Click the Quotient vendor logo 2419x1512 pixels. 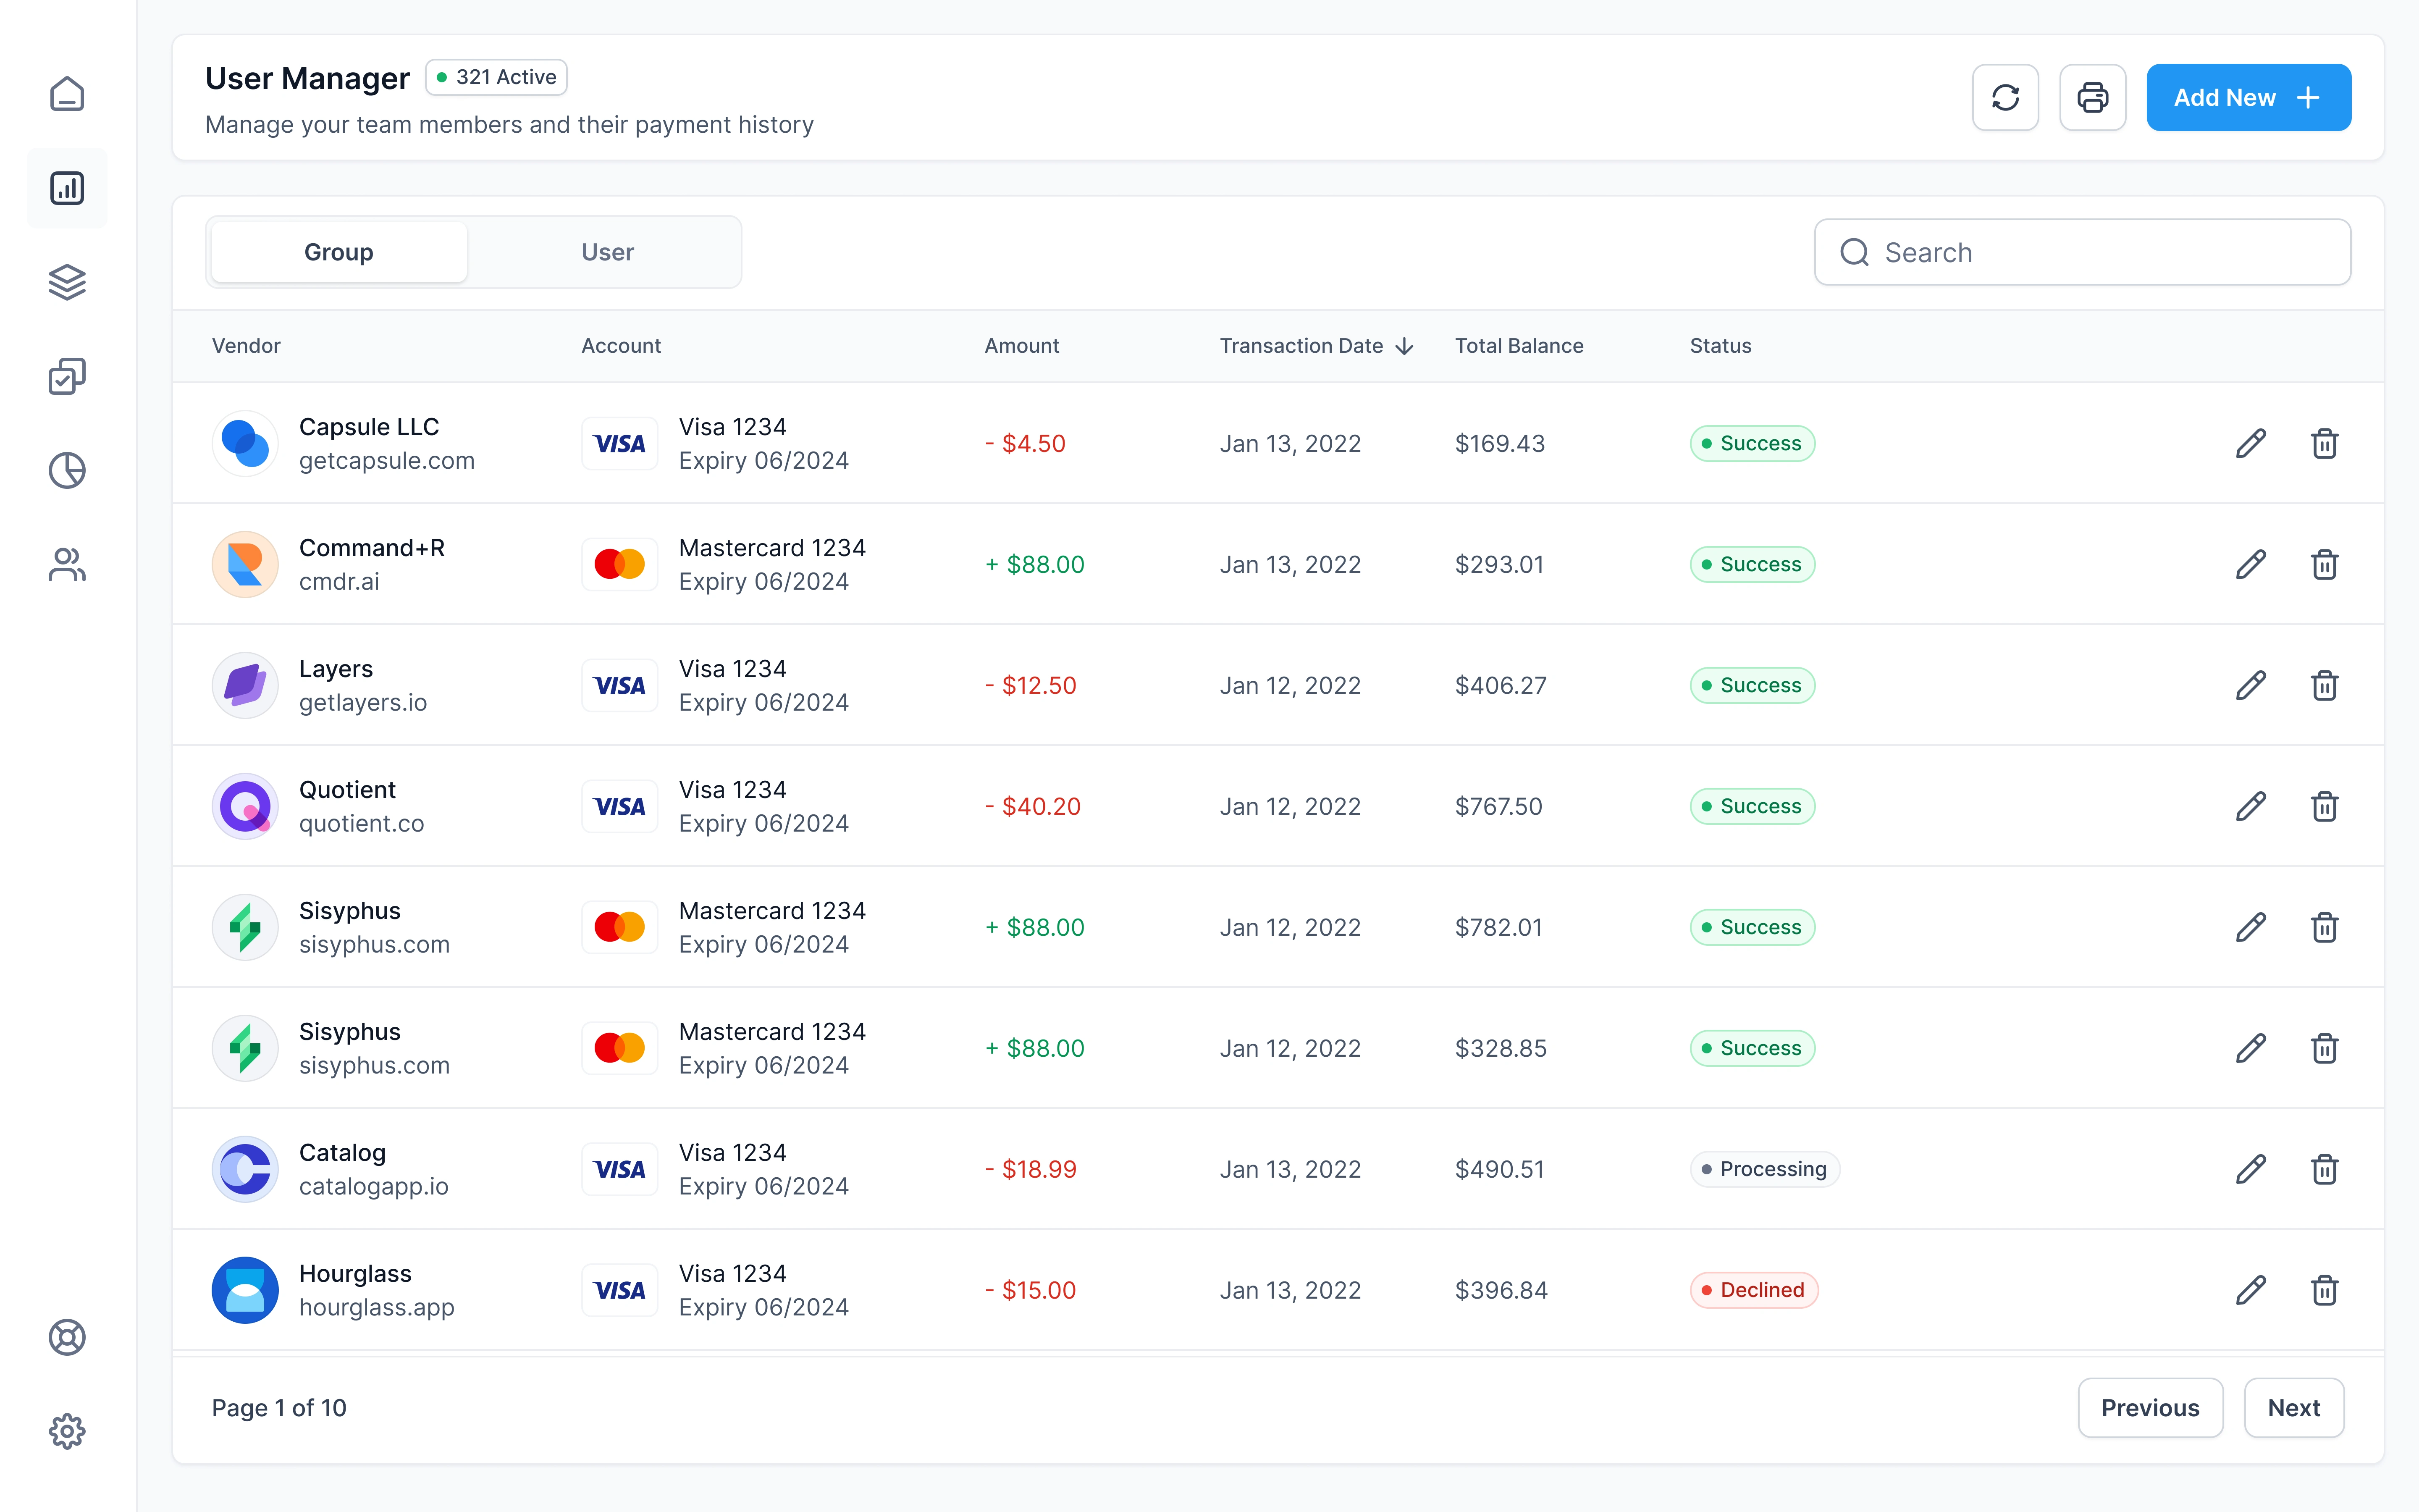click(245, 806)
